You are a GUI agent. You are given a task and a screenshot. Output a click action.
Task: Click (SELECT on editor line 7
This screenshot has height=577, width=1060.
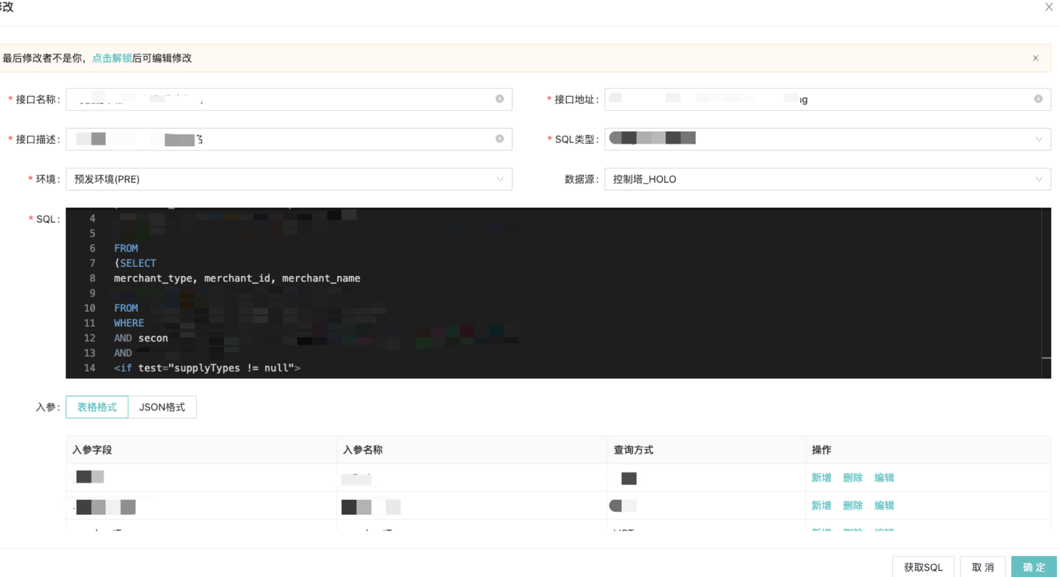pyautogui.click(x=135, y=263)
